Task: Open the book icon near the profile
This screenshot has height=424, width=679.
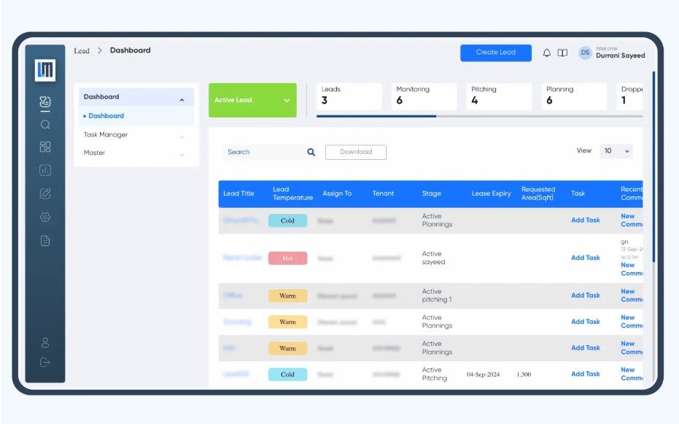Action: pos(562,52)
